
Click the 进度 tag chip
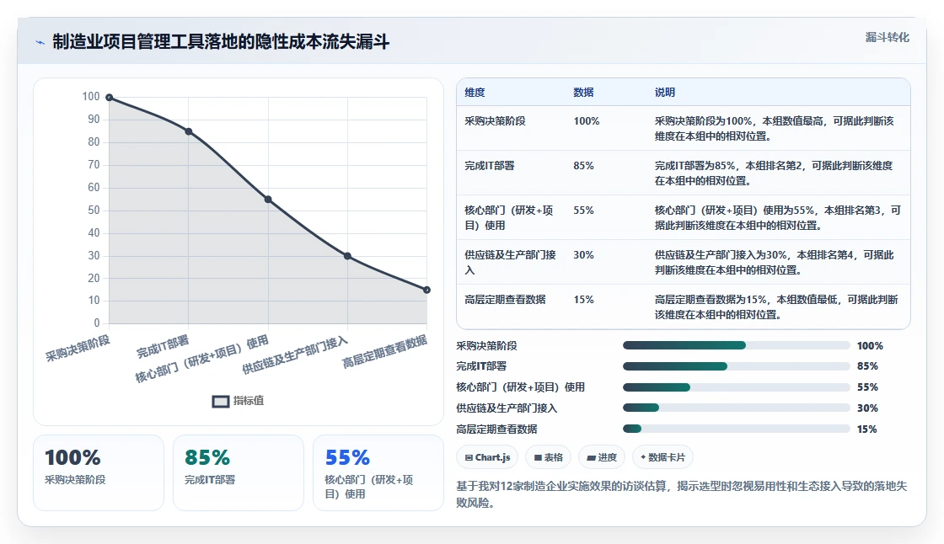pyautogui.click(x=602, y=457)
